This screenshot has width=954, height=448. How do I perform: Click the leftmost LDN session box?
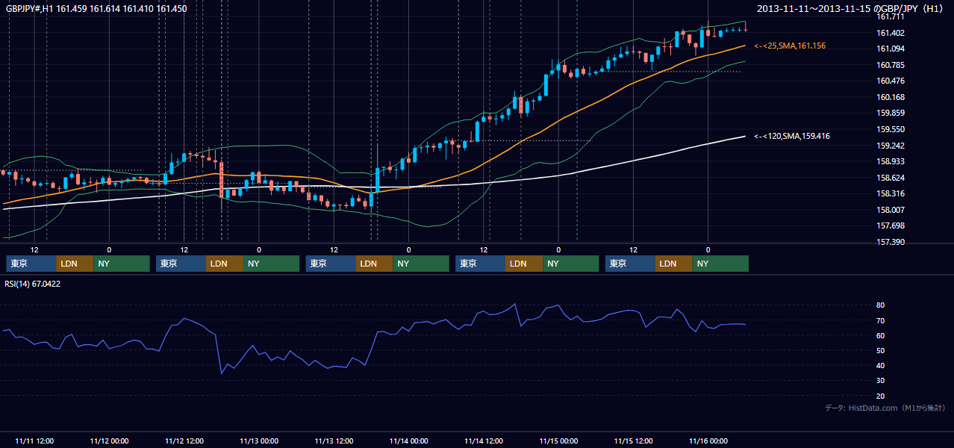[75, 264]
